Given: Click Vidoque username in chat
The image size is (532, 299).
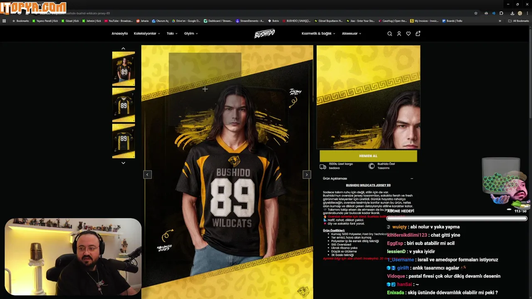Looking at the screenshot, I should pos(396,276).
